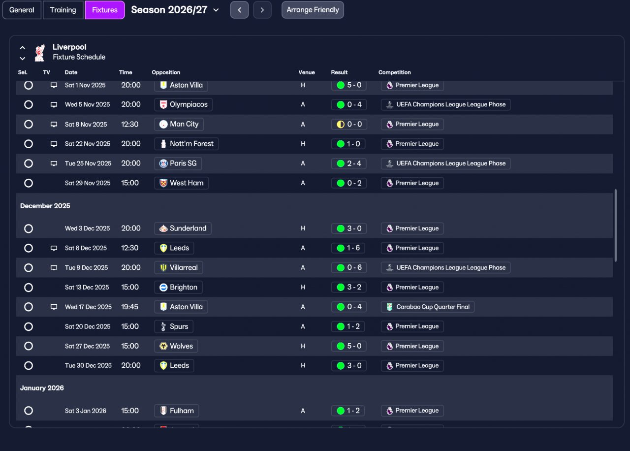Screen dimensions: 630x451
Task: Click the TV icon on the Olympiacos row
Action: point(54,104)
